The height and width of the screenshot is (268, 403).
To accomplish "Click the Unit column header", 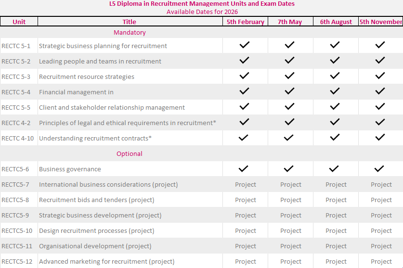I will click(x=19, y=22).
